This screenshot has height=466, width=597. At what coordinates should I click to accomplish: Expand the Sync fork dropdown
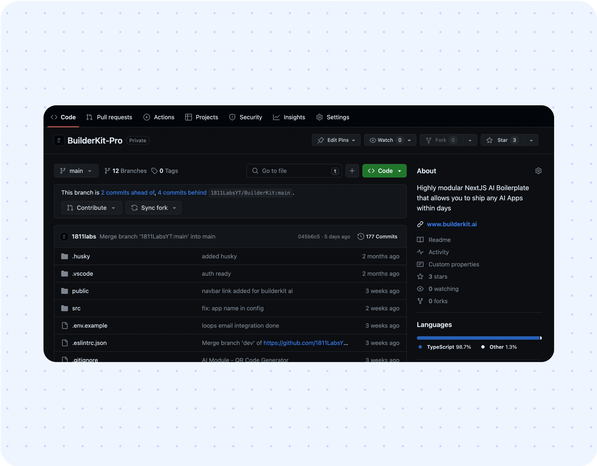coord(154,208)
